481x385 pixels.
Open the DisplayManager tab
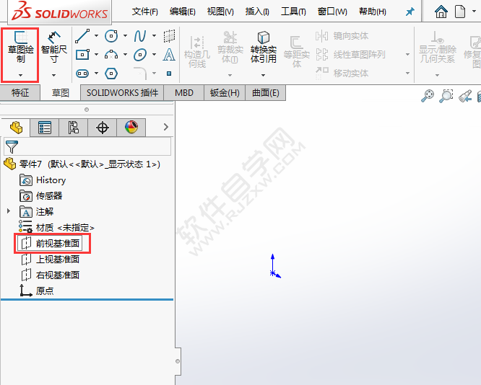[x=131, y=128]
